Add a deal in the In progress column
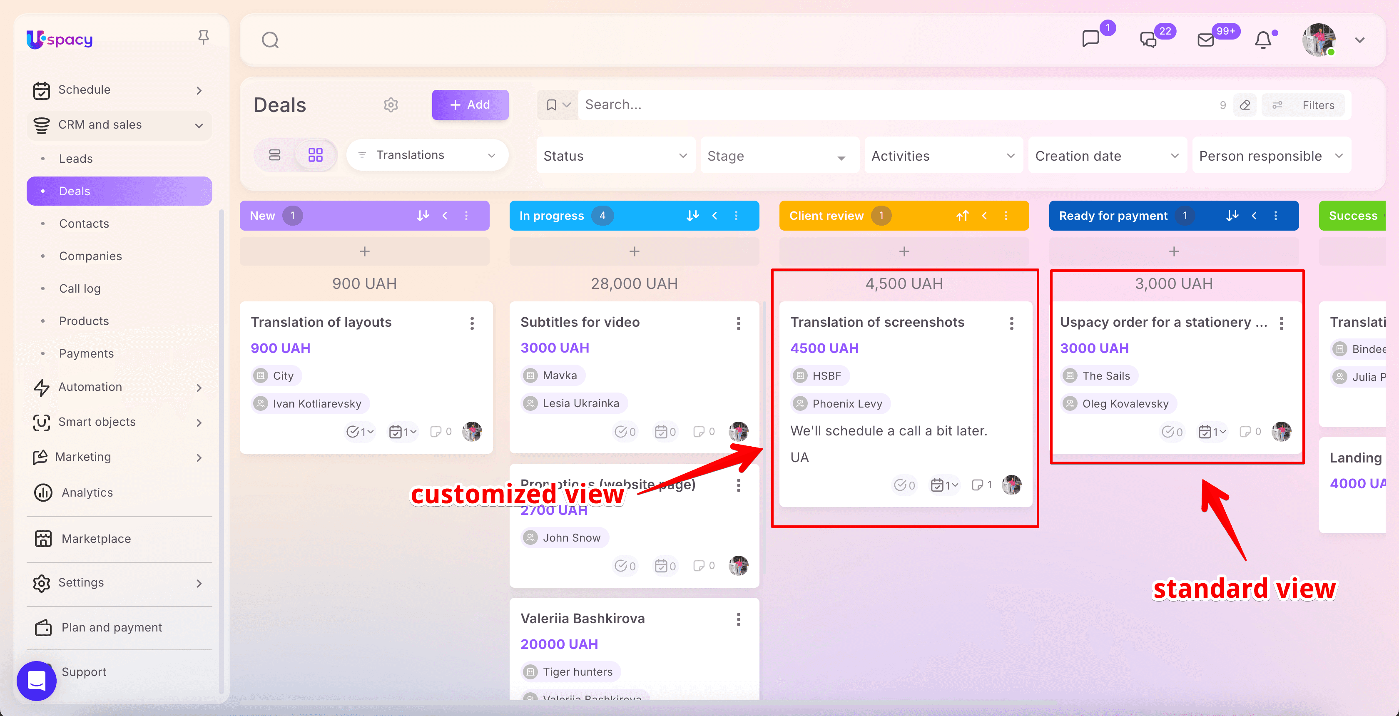 click(x=634, y=251)
